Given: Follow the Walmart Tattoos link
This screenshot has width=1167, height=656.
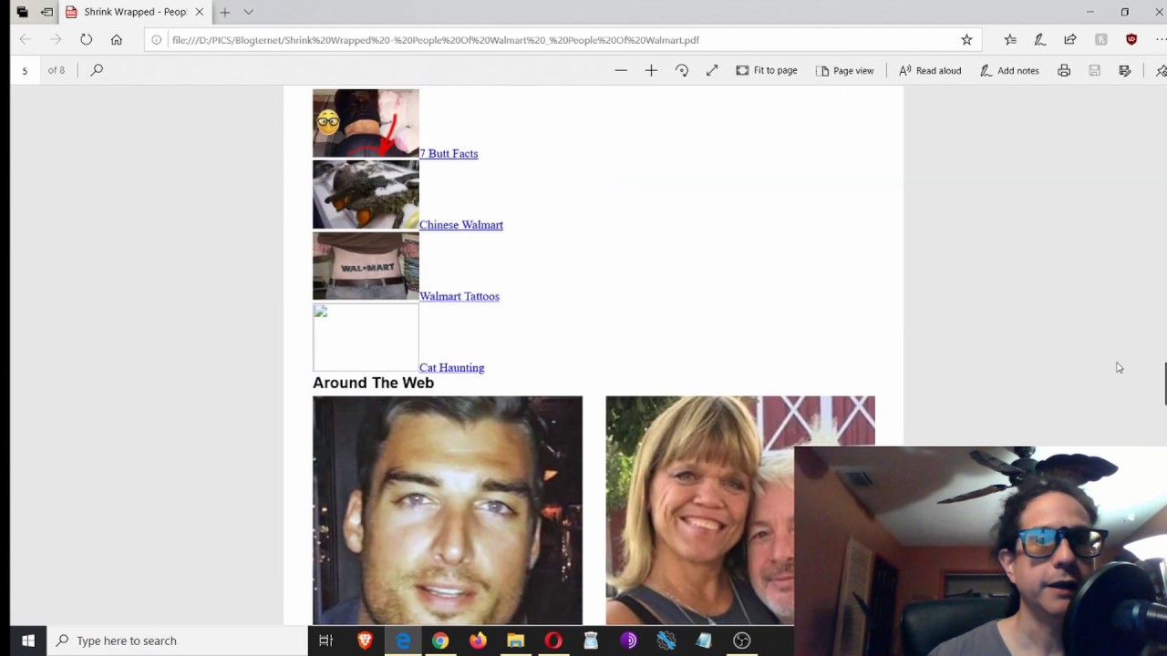Looking at the screenshot, I should pos(460,296).
